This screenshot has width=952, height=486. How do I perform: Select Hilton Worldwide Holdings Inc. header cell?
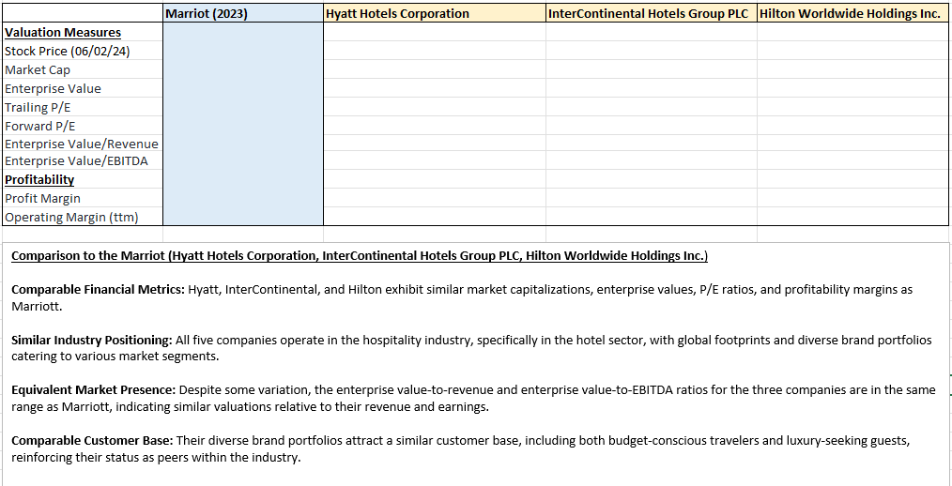pos(853,13)
